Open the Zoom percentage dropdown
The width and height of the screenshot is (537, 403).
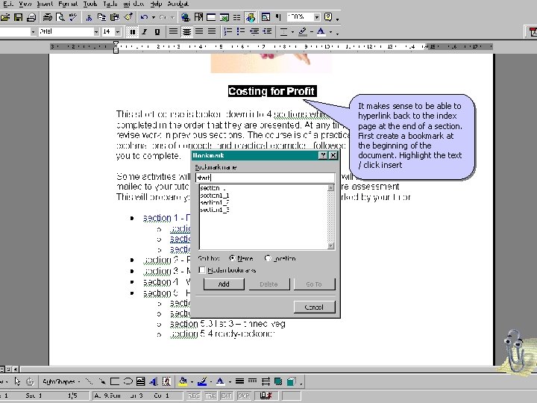pos(317,17)
